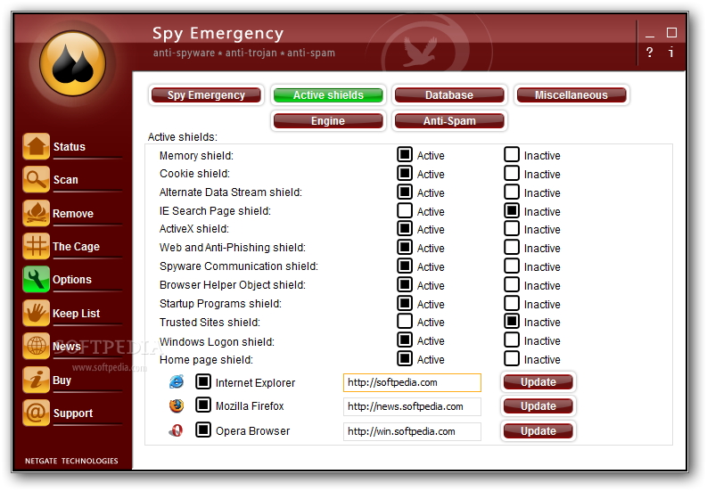
Task: Open the Database tab
Action: point(449,95)
